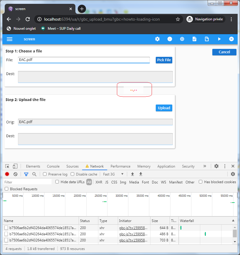This screenshot has width=240, height=255.
Task: Click the filter funnel icon in Network panel
Action: coord(26,174)
